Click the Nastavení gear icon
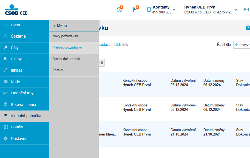This screenshot has height=158, width=250. pos(5,139)
